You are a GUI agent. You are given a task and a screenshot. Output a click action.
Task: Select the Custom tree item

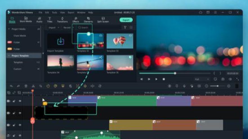point(17,69)
